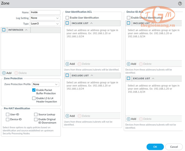The height and width of the screenshot is (151, 185).
Task: Uncheck Enable Packet Buffer Protection
Action: [x=34, y=90]
